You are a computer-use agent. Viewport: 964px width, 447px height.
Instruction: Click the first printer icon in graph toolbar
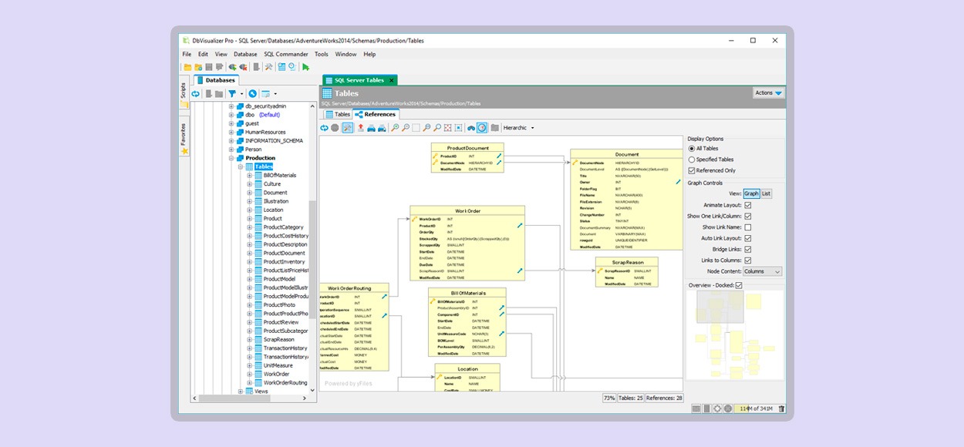click(x=371, y=128)
